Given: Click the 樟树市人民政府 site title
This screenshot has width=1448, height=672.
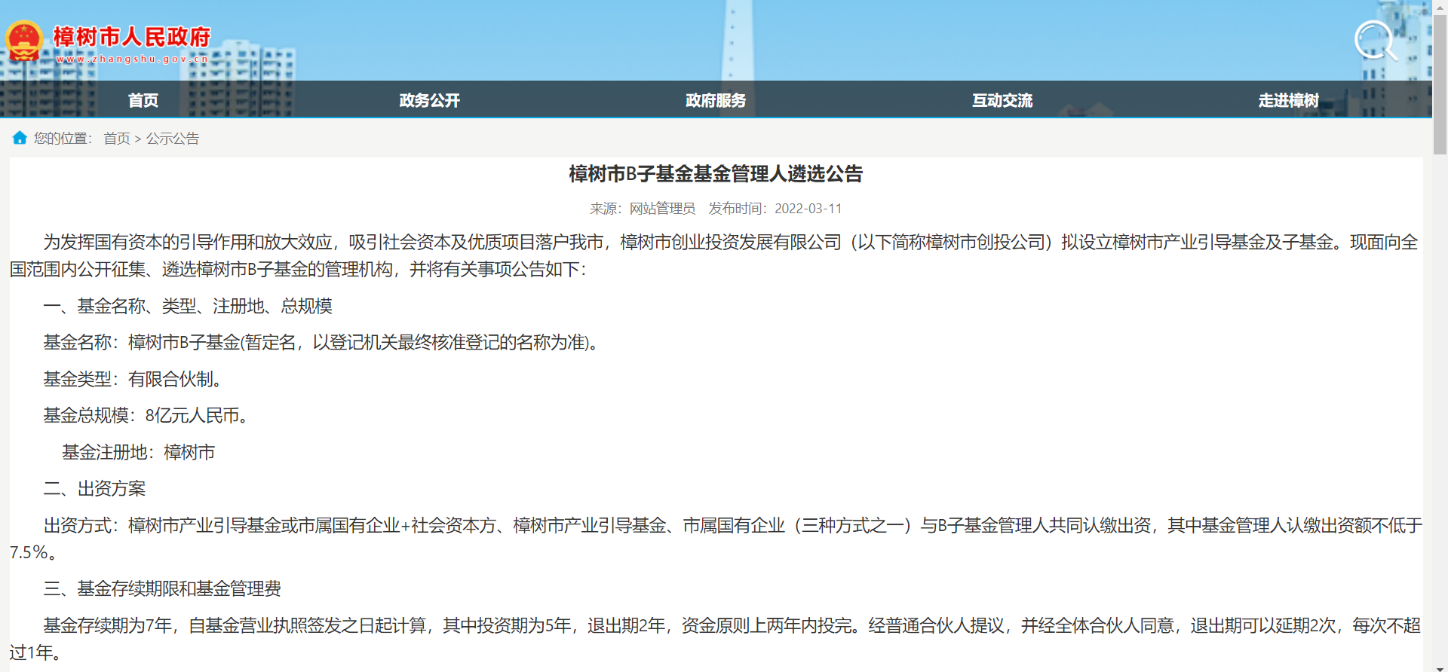Looking at the screenshot, I should 132,36.
